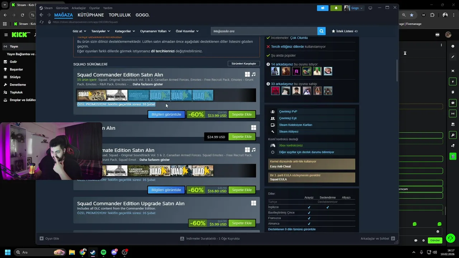Image resolution: width=459 pixels, height=258 pixels.
Task: Open File Explorer from taskbar
Action: (72, 252)
